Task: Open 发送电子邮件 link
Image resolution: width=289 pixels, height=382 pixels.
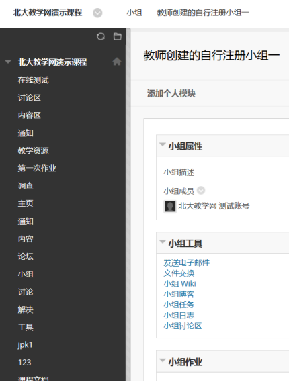Action: pyautogui.click(x=187, y=262)
